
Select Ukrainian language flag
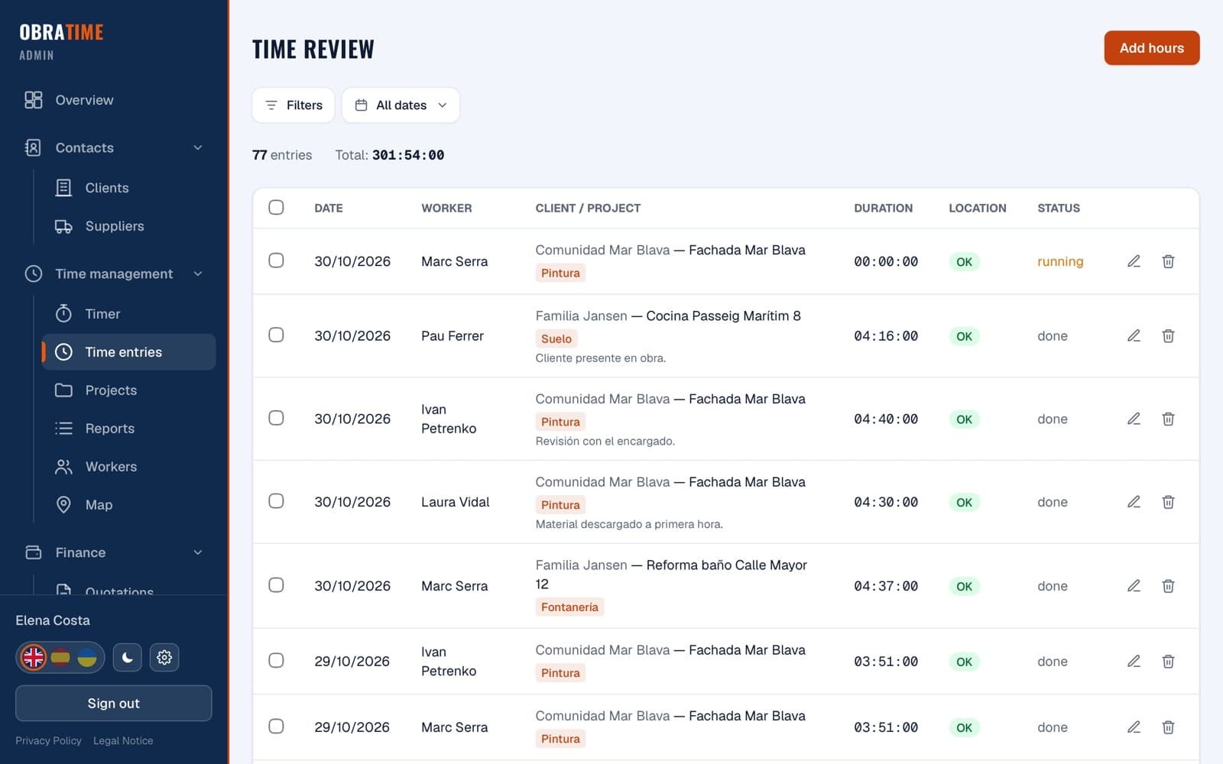87,657
